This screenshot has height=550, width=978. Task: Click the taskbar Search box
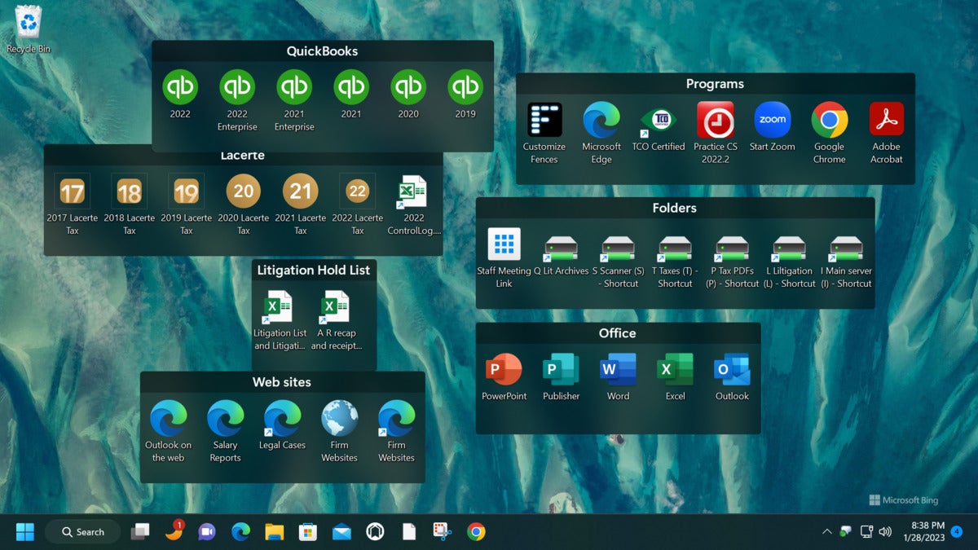pos(83,532)
